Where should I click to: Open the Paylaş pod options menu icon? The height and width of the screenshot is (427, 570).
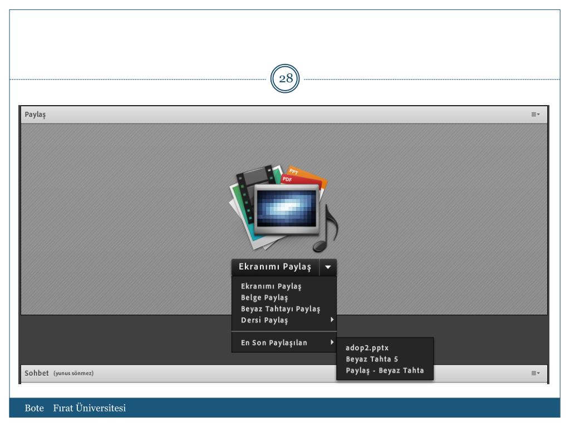coord(535,115)
